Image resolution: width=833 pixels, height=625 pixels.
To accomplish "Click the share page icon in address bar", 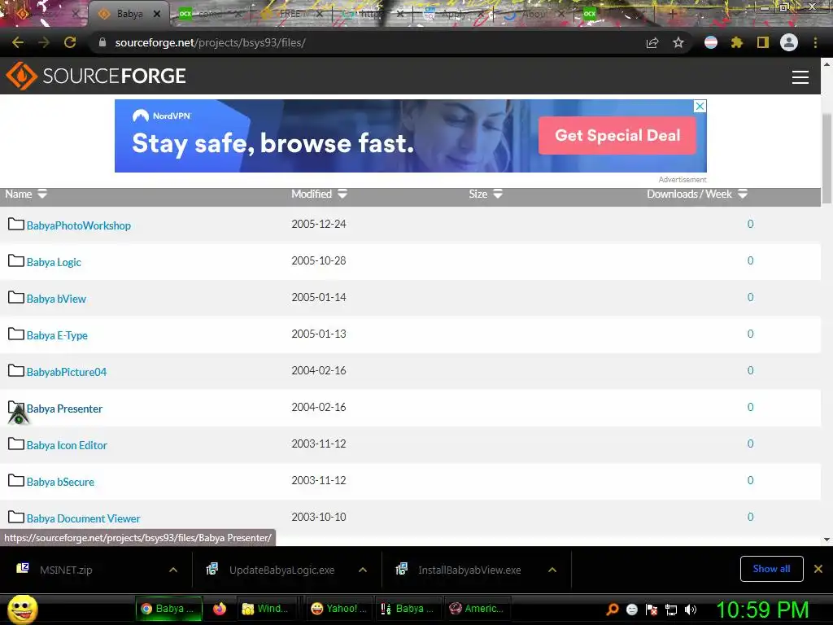I will click(x=652, y=43).
